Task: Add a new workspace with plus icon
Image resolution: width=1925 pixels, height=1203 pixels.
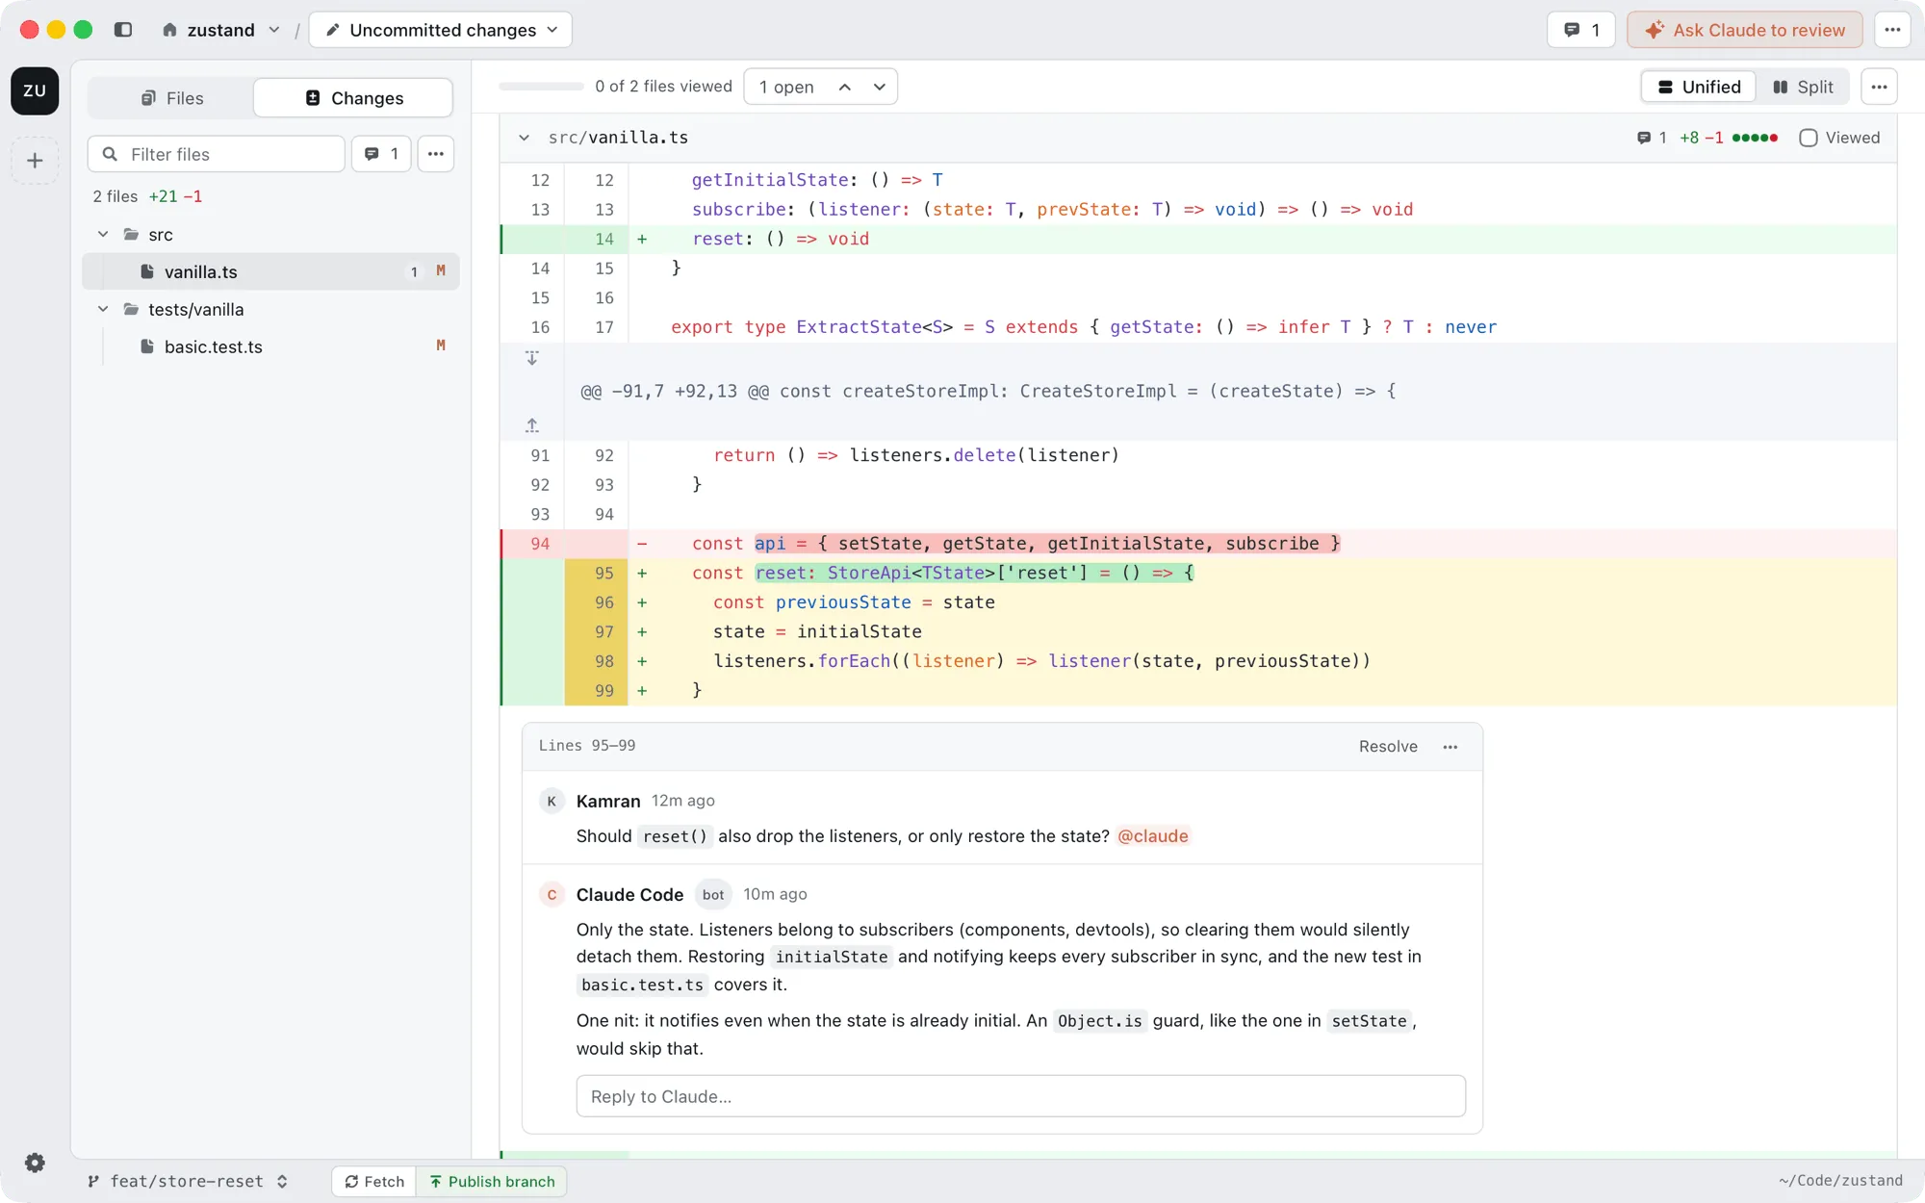Action: pos(35,161)
